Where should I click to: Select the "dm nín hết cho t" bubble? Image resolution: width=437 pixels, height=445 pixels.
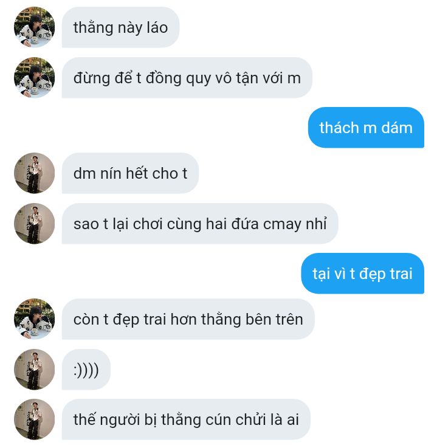130,173
